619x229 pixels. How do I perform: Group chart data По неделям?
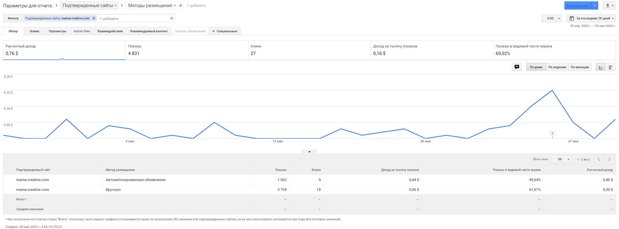pos(557,67)
